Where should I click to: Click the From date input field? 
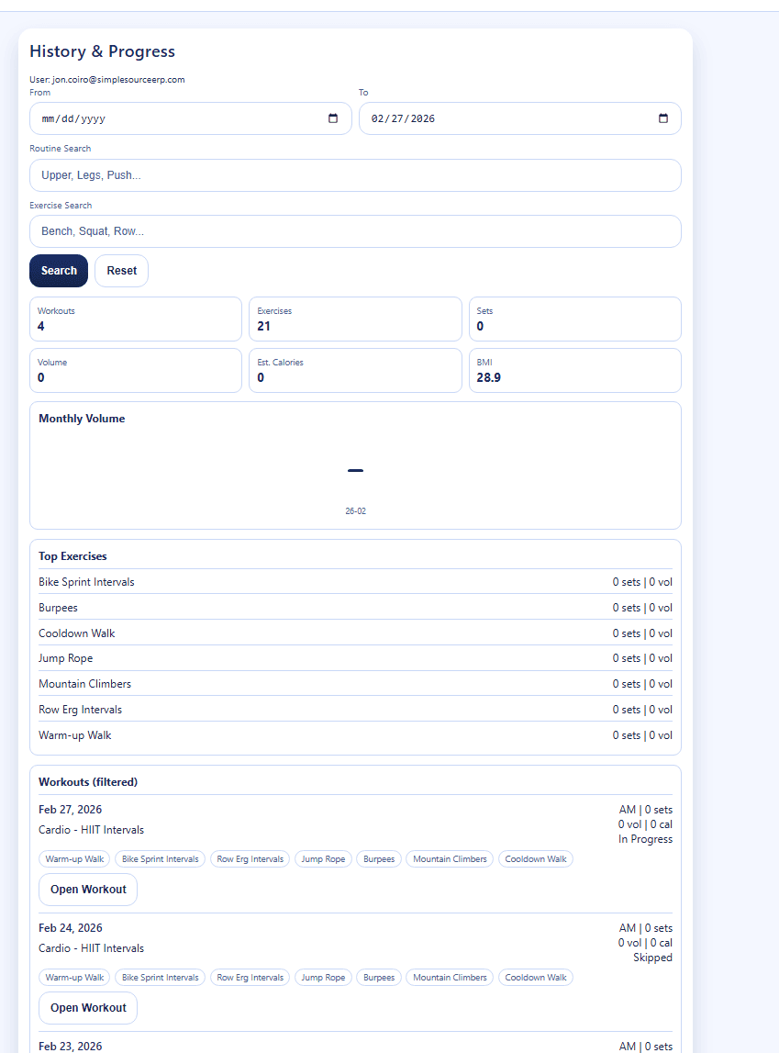174,118
